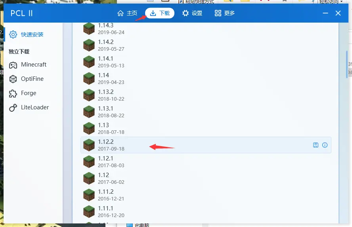
Task: Select version 1.14.2 entry
Action: point(206,45)
